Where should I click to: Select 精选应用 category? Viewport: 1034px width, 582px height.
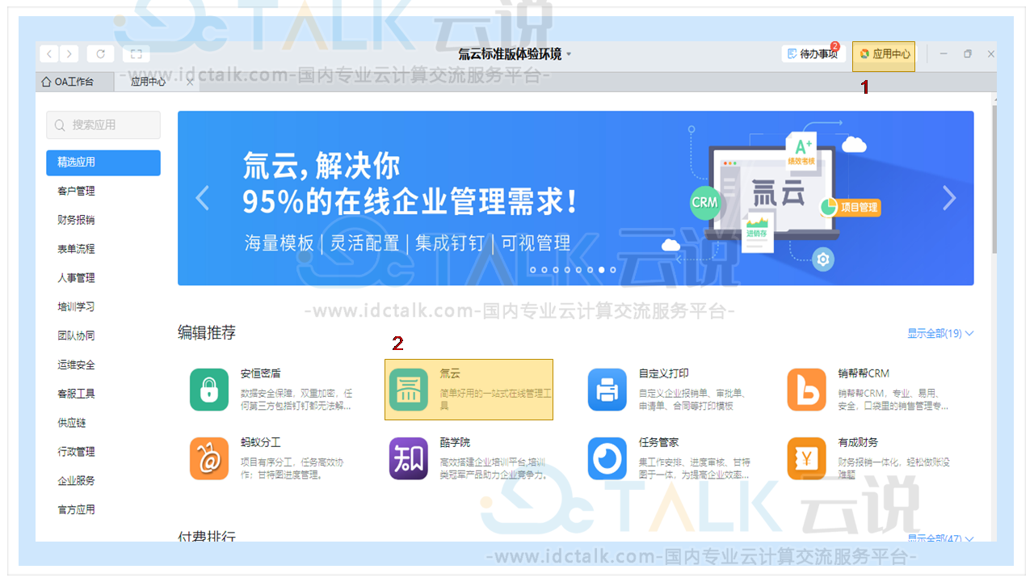pyautogui.click(x=103, y=162)
